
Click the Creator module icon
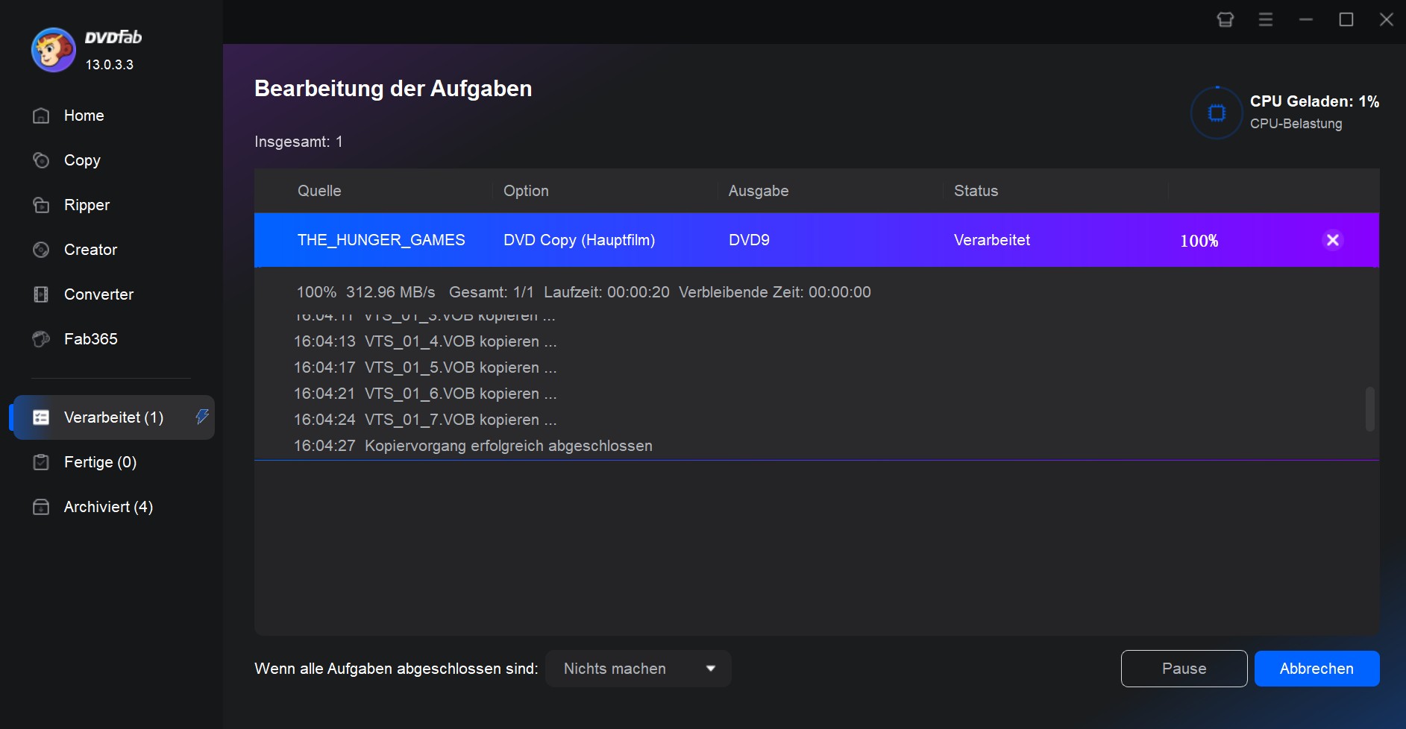coord(41,250)
